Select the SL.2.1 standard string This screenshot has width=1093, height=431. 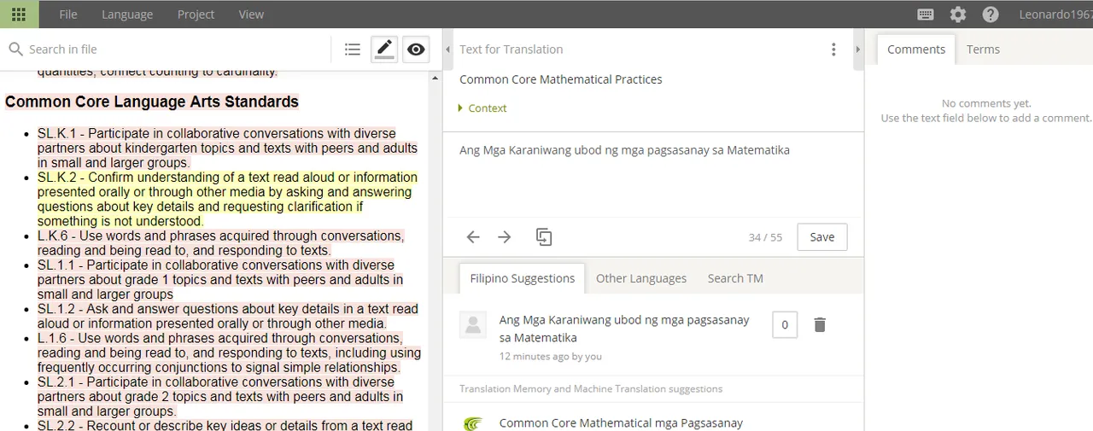click(x=220, y=396)
